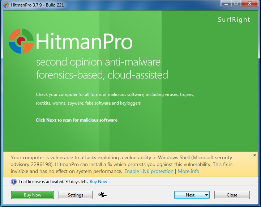261x207 pixels.
Task: Click the HitmanPro crosshair logo
Action: (21, 41)
